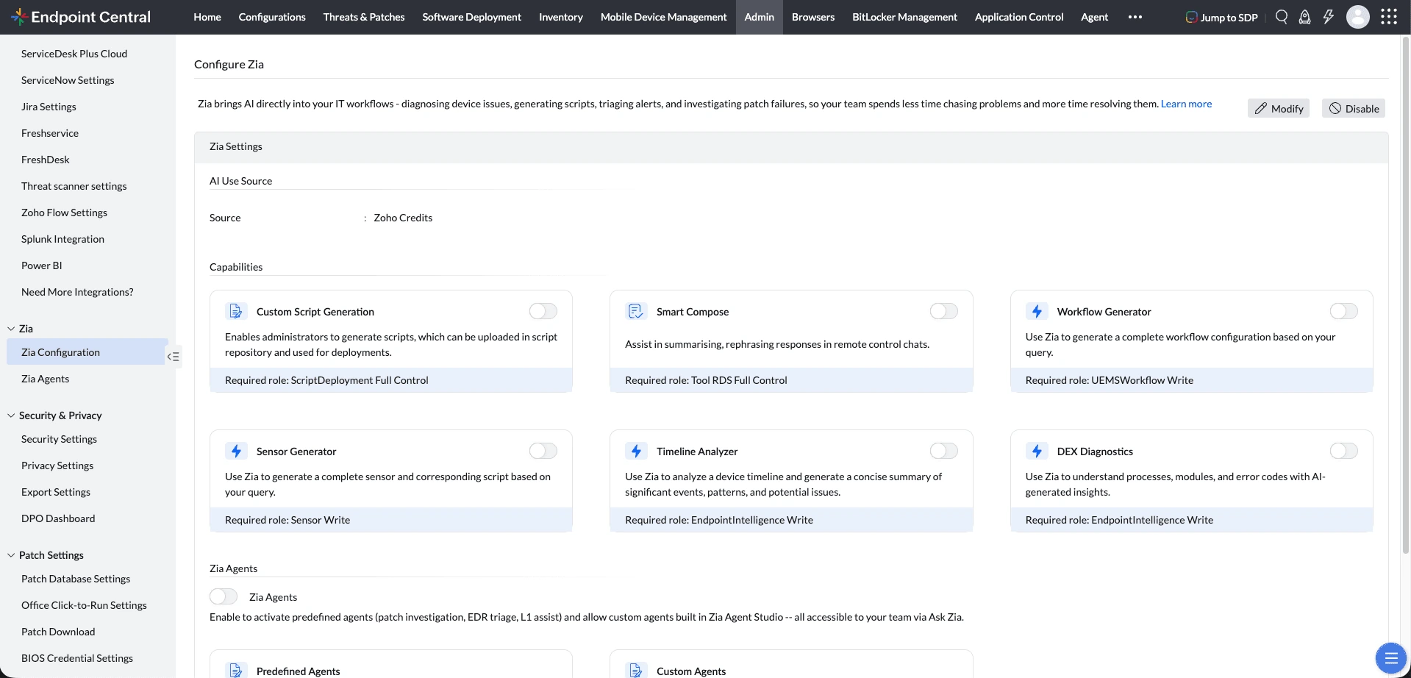Click Need More Integrations?

77,292
